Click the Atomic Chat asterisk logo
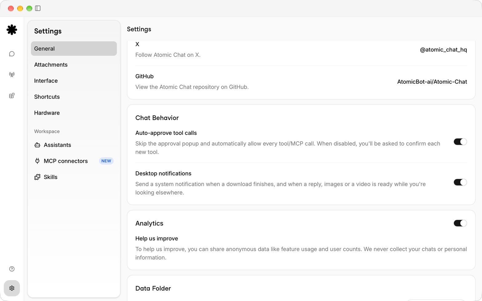The height and width of the screenshot is (301, 482). 12,30
